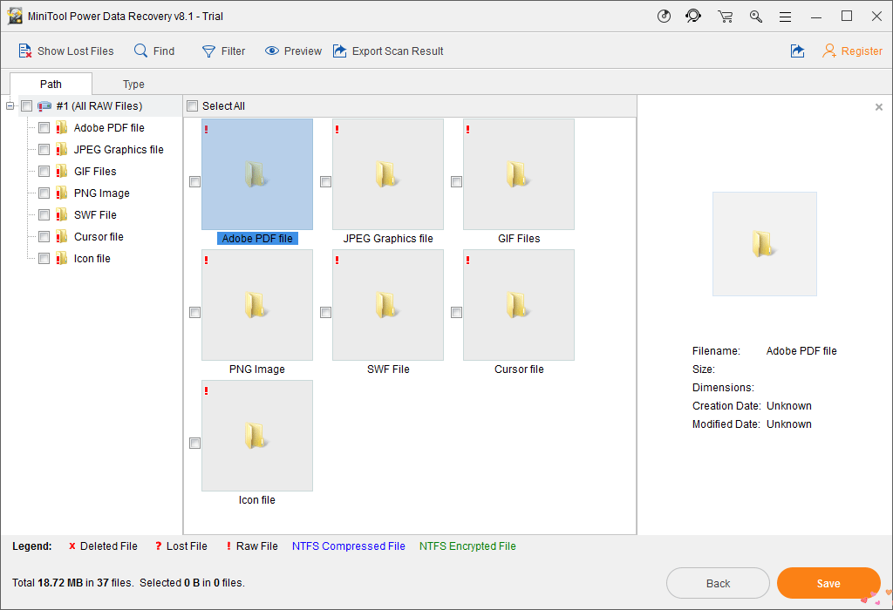Click the key registration icon
This screenshot has height=610, width=893.
coord(756,16)
